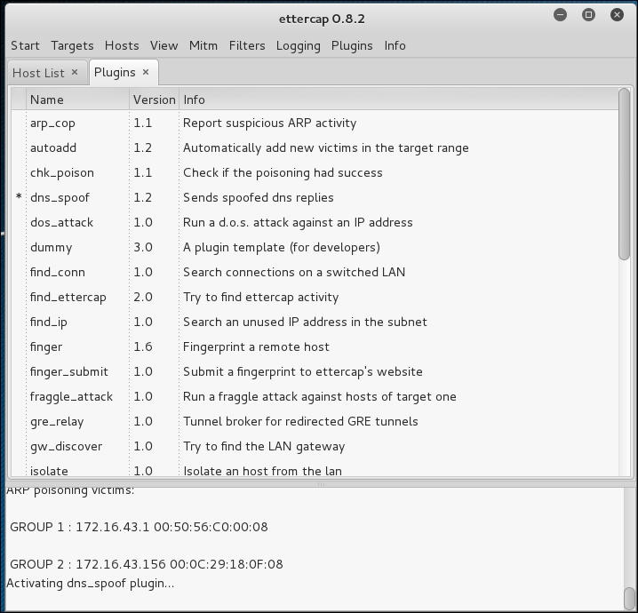Sort by the Name column header
This screenshot has height=613, width=638.
[x=77, y=100]
